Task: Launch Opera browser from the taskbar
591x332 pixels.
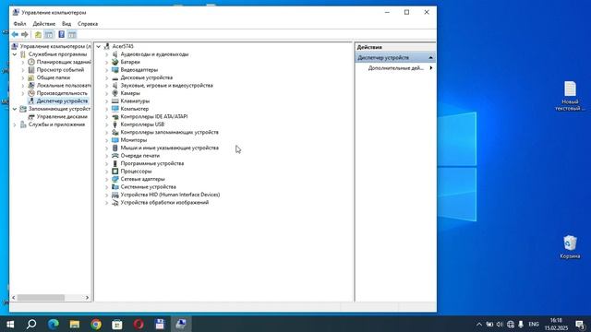Action: click(x=139, y=324)
